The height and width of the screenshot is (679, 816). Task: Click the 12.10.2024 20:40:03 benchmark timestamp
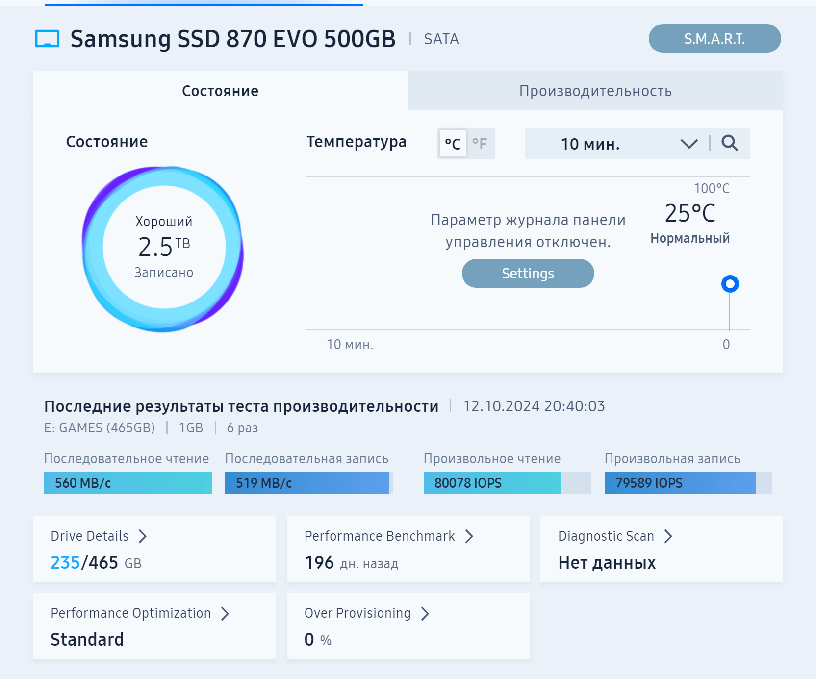(534, 406)
